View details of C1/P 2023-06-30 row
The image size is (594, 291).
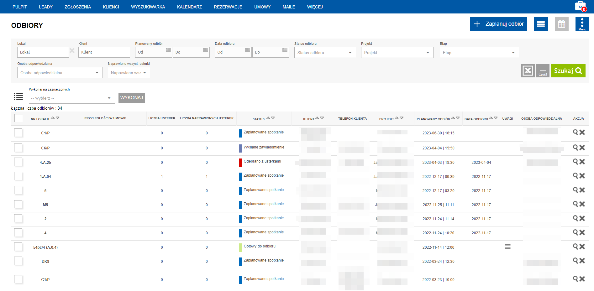576,132
